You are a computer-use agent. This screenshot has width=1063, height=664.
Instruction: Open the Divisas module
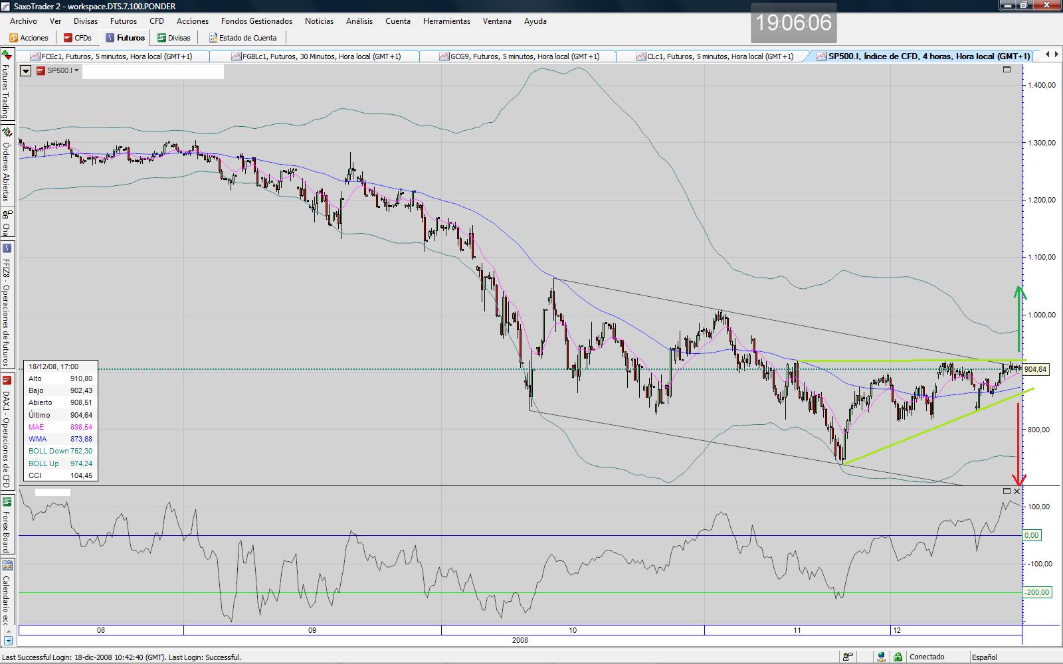point(174,38)
